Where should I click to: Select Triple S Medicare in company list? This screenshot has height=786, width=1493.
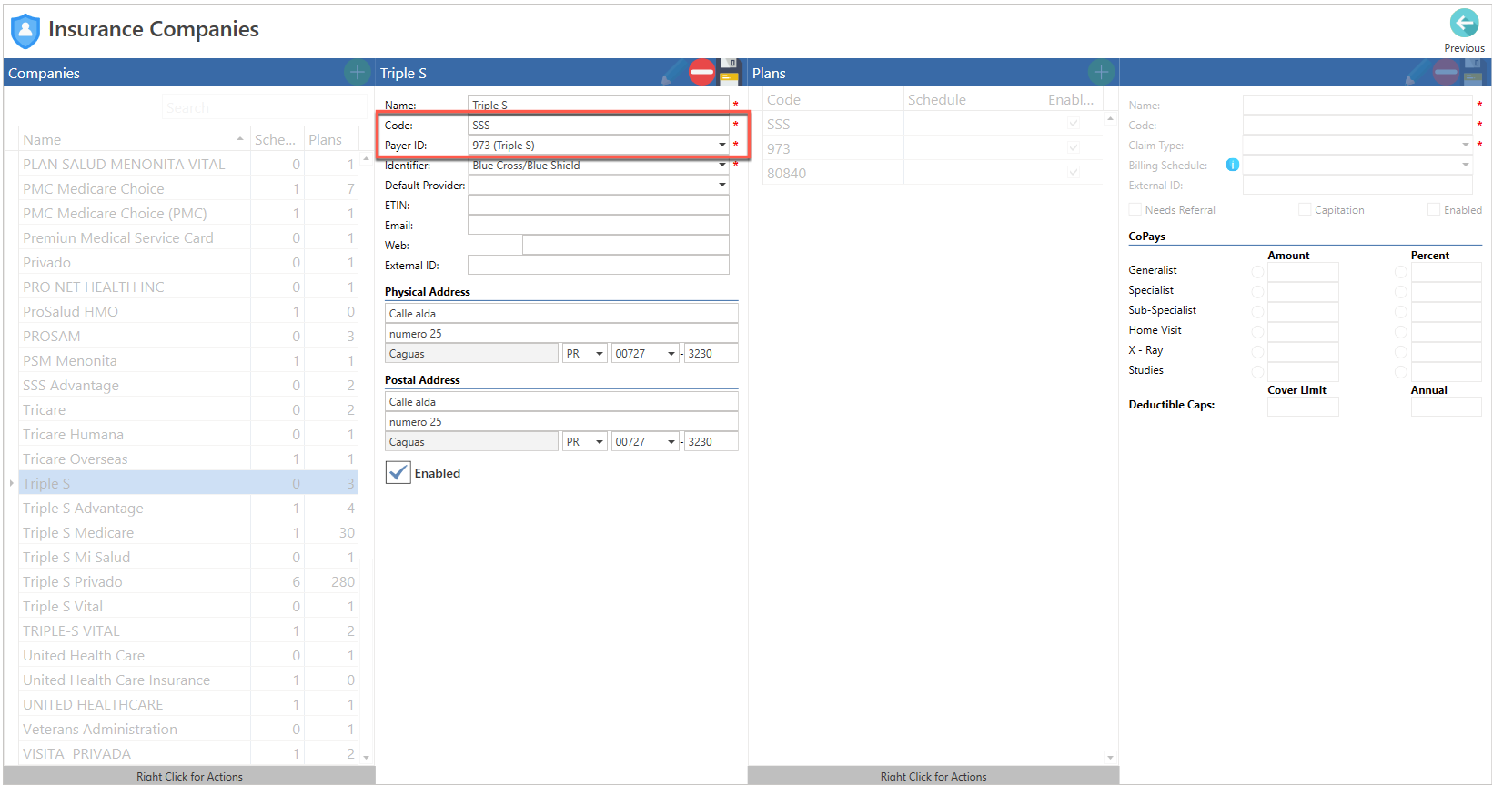tap(188, 532)
